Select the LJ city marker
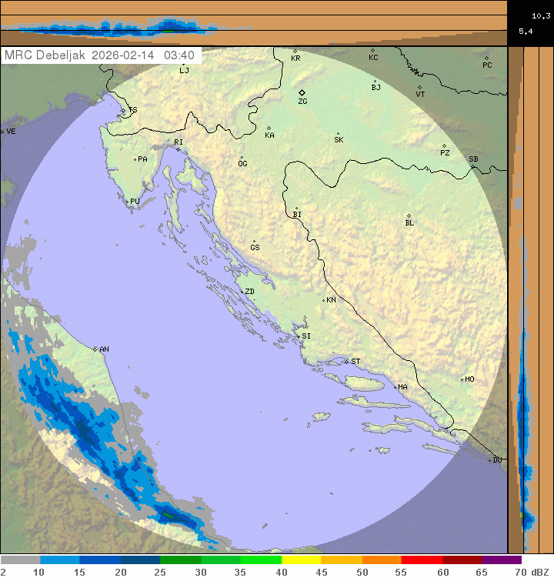Screen dimensions: 554x578 coord(183,64)
